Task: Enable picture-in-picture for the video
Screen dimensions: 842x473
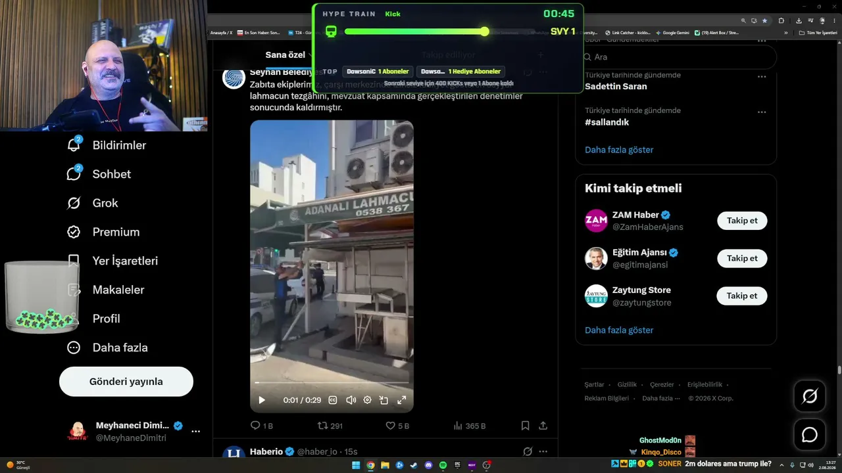Action: 384,400
